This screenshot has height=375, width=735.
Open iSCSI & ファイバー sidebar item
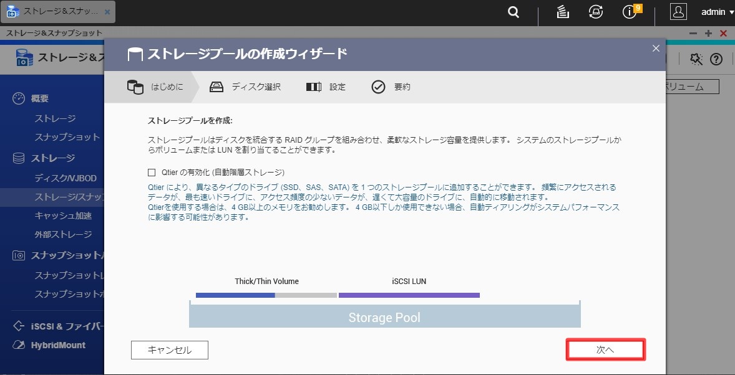click(67, 326)
